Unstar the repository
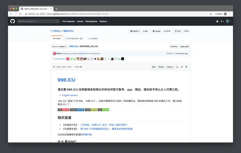241x153 pixels. click(156, 31)
